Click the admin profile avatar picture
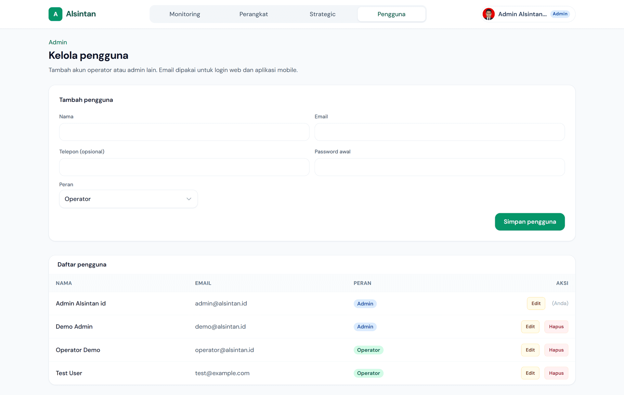Screen dimensions: 624x395 (x=488, y=14)
